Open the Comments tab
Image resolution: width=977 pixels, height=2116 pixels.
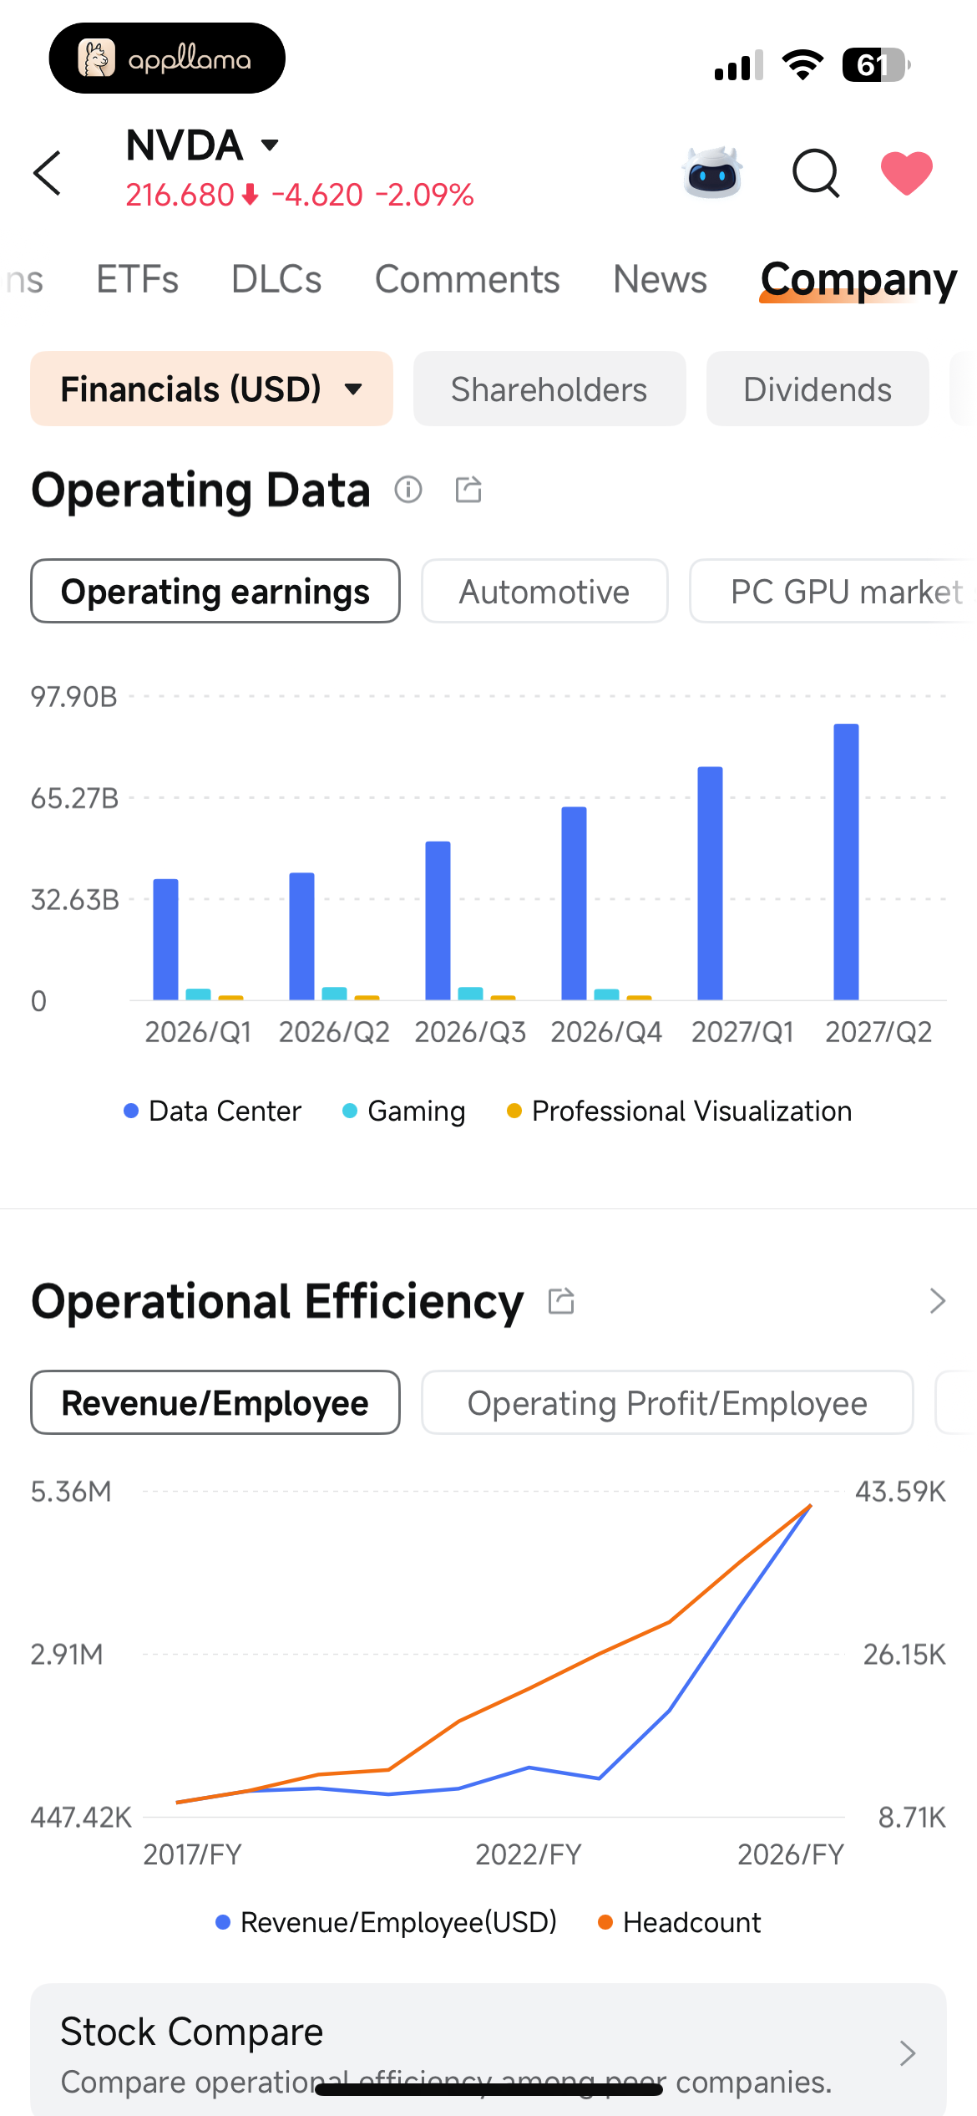tap(468, 279)
